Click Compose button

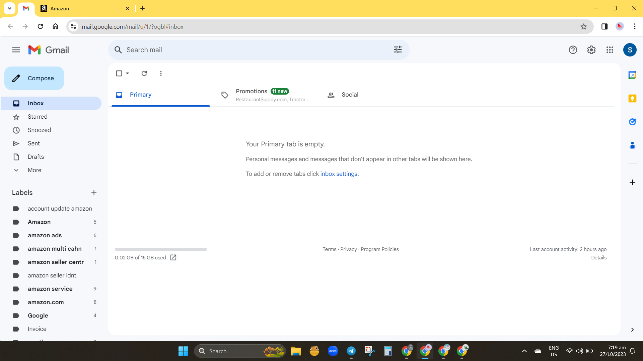pos(34,78)
